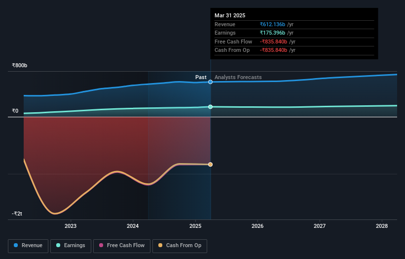Click the Cash From Op label in the tooltip
This screenshot has width=405, height=259.
coord(232,50)
